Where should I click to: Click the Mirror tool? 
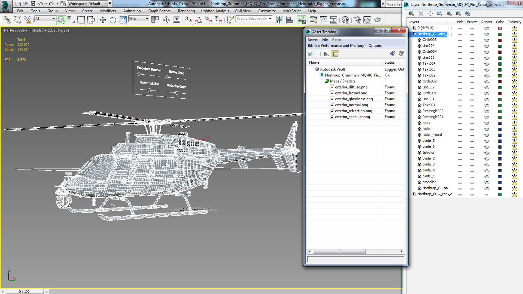279,20
